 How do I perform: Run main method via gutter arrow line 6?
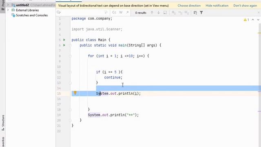[x=64, y=45]
